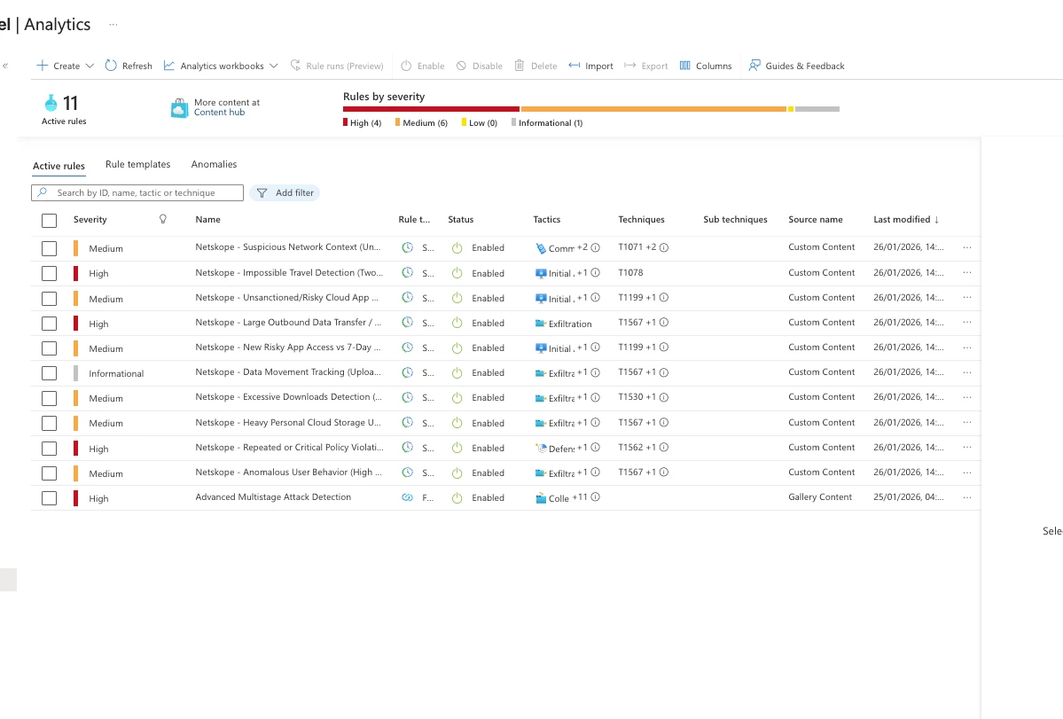Sort by Severity column header

tap(90, 220)
